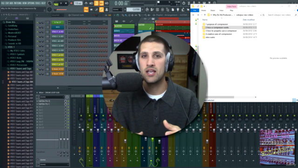This screenshot has height=168, width=298.
Task: Toggle the metronome icon in the top toolbar
Action: [86, 3]
